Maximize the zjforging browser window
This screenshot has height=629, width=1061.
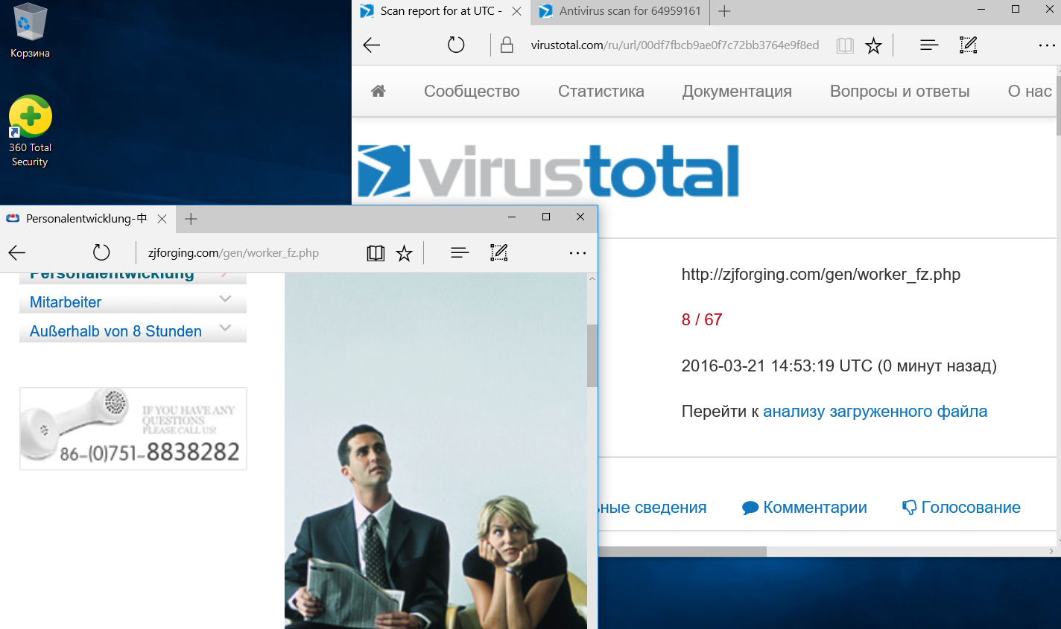point(546,217)
